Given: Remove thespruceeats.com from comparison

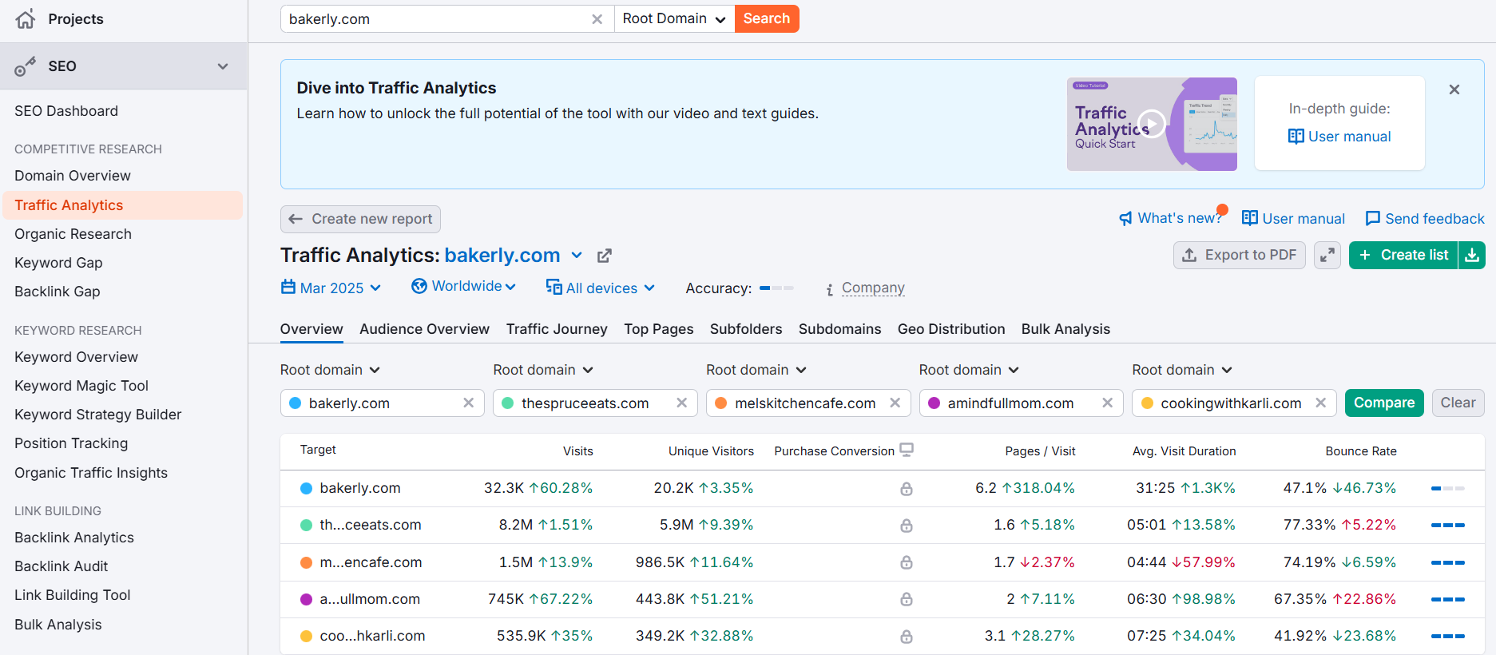Looking at the screenshot, I should point(682,403).
